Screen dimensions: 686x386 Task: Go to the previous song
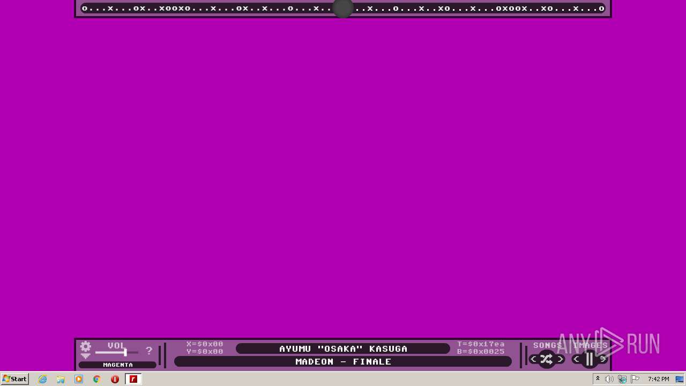point(533,359)
